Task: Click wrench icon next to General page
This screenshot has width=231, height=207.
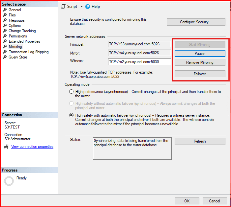Action: [x=5, y=10]
